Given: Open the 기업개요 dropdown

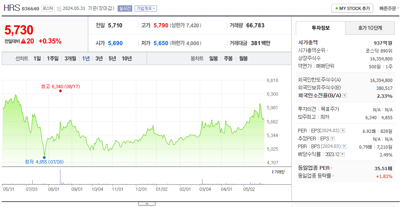Looking at the screenshot, I should (145, 8).
